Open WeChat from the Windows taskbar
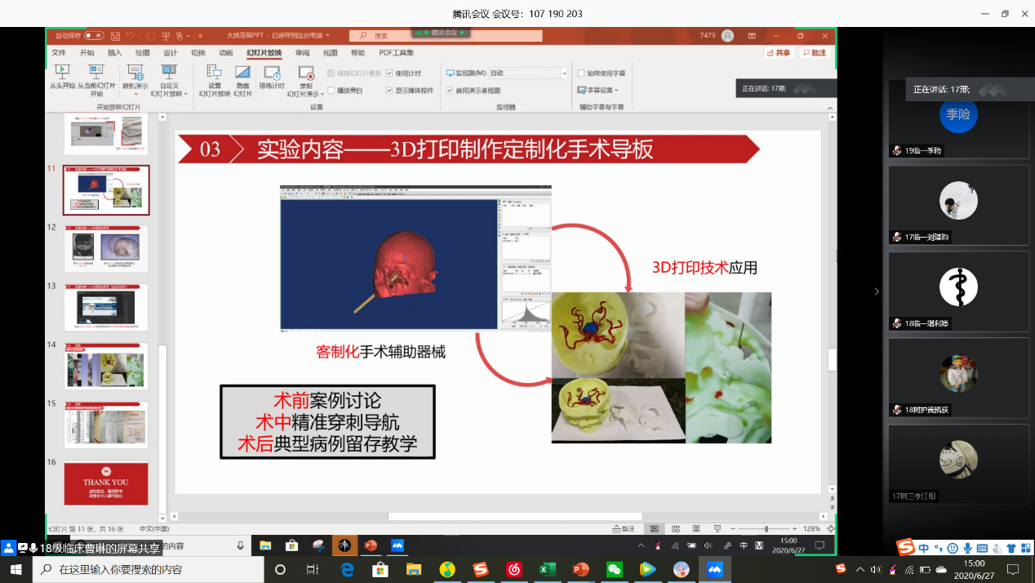This screenshot has width=1035, height=583. [614, 569]
